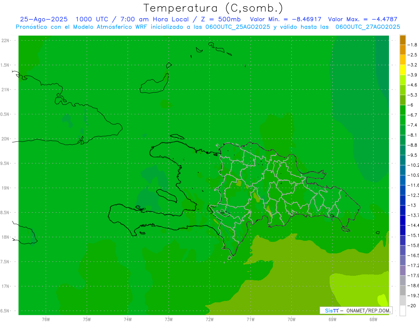Pick the olive-green swatch between -5.3 and -6
This screenshot has height=324, width=419.
[x=403, y=100]
